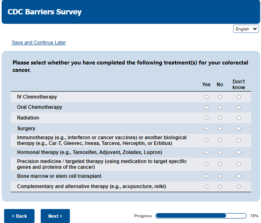Open the English language dropdown
Image resolution: width=261 pixels, height=223 pixels.
coord(246,29)
